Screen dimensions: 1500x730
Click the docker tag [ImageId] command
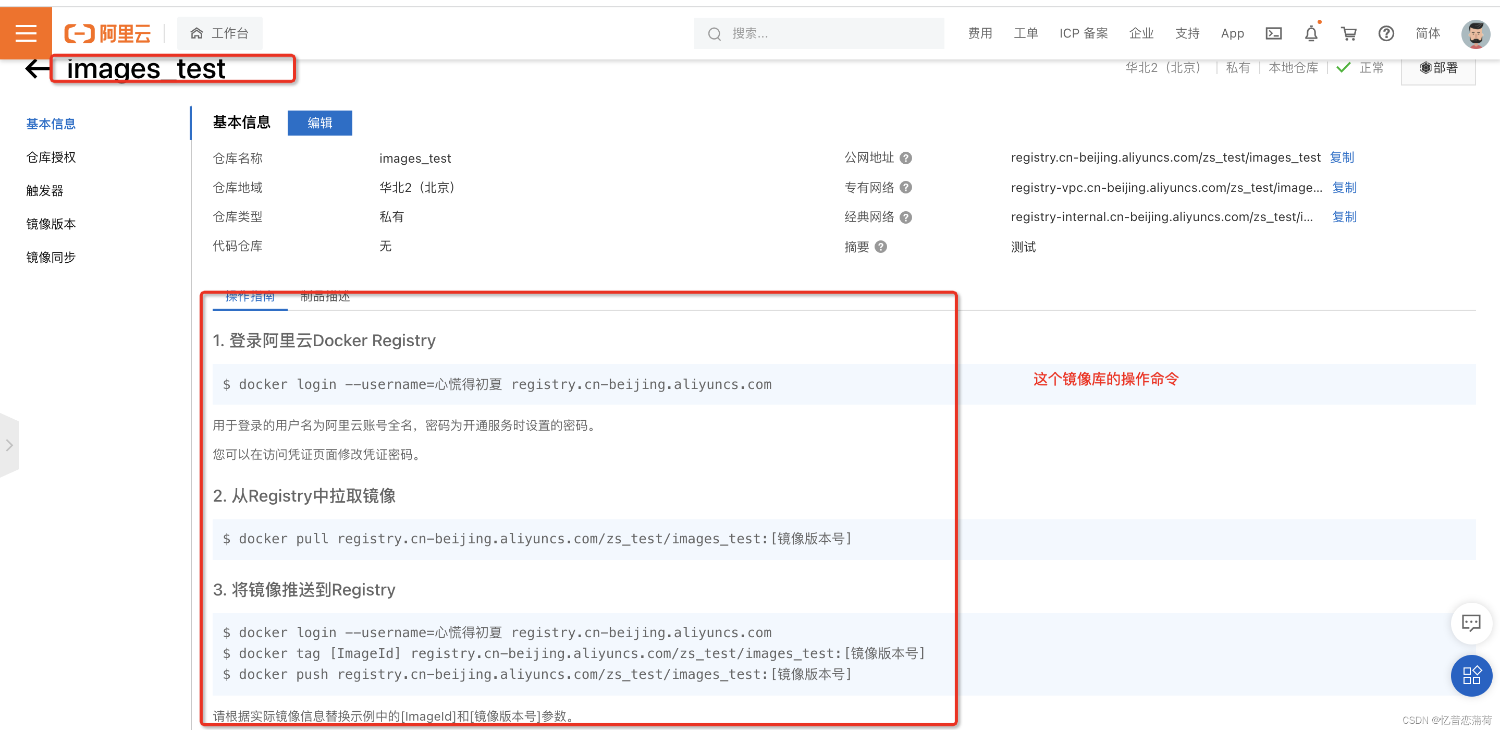point(573,654)
